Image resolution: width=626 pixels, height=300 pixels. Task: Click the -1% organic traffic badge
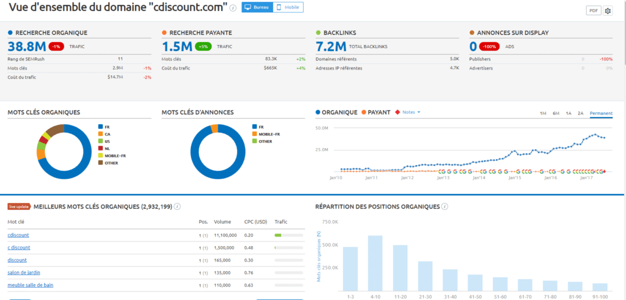click(57, 46)
